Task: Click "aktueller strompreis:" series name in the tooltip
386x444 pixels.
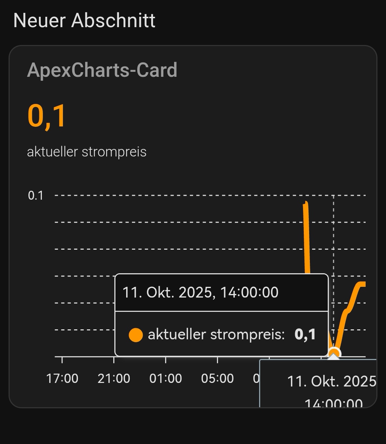Action: point(216,335)
